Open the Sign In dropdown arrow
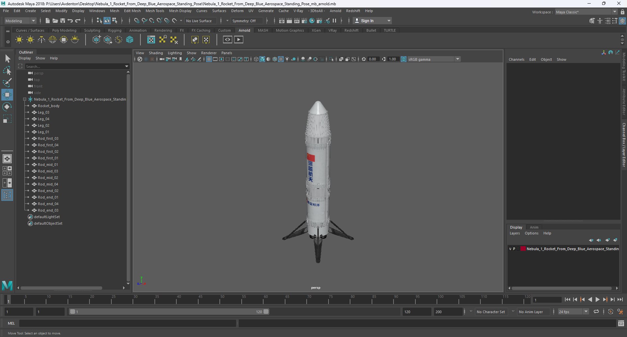The width and height of the screenshot is (627, 337). click(x=389, y=21)
